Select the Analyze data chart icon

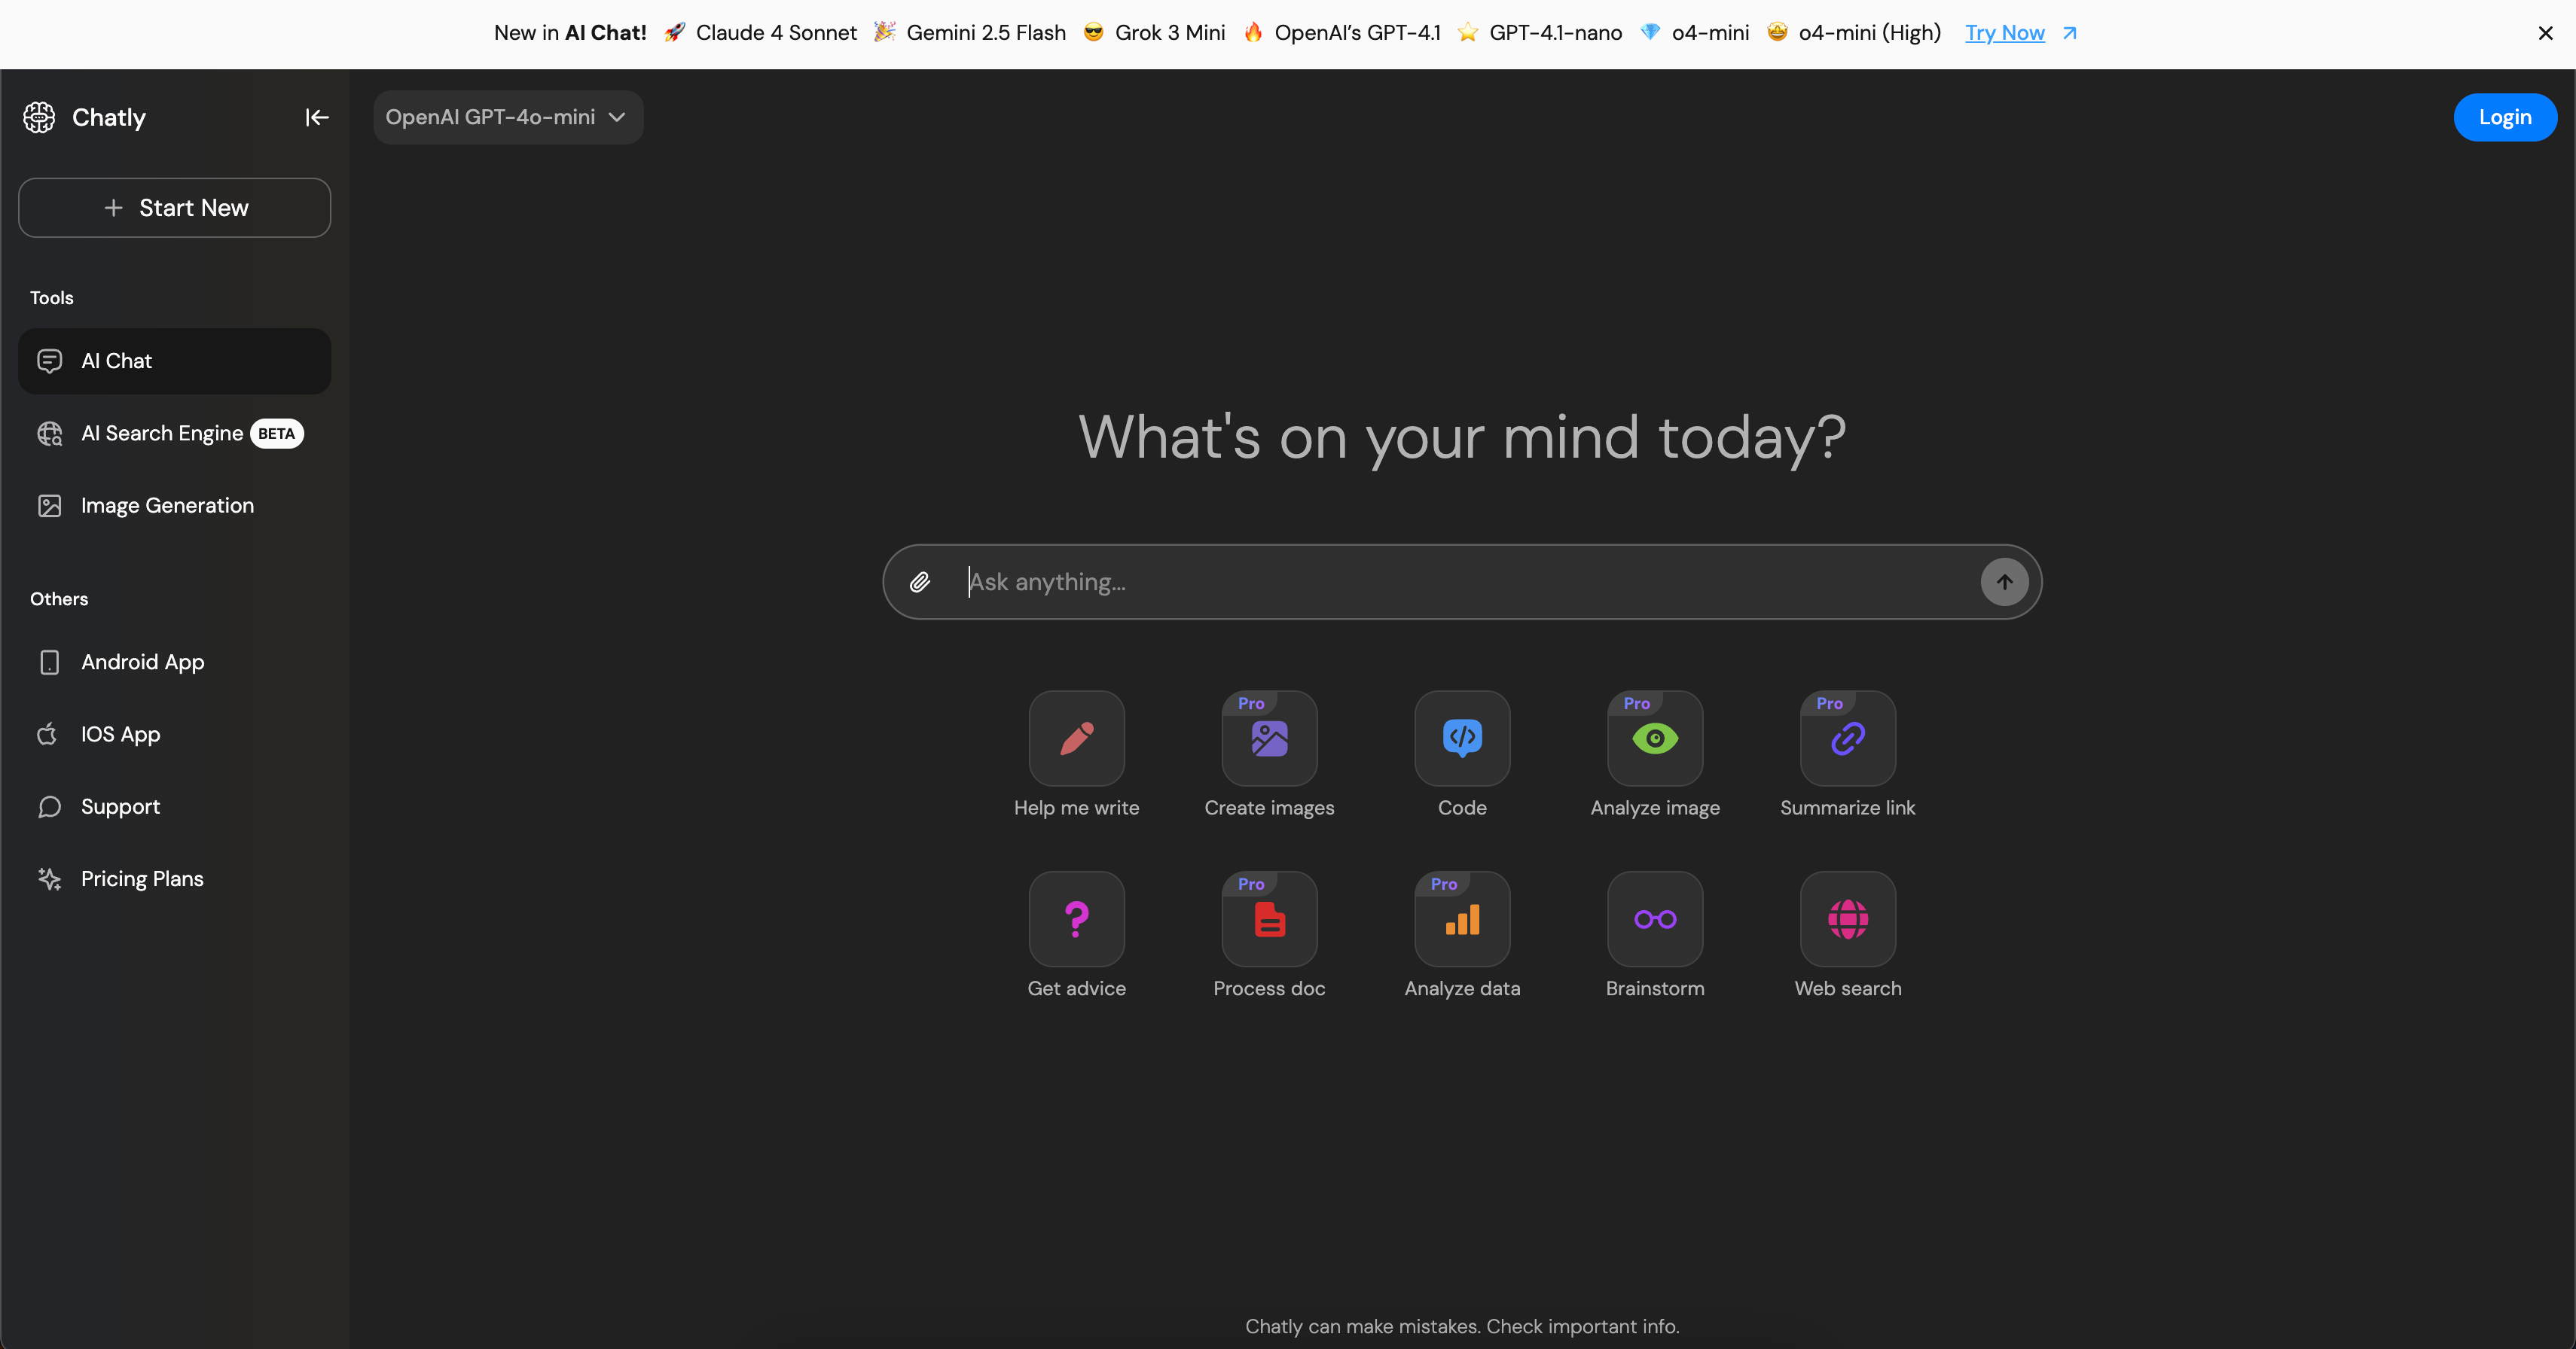(x=1461, y=918)
